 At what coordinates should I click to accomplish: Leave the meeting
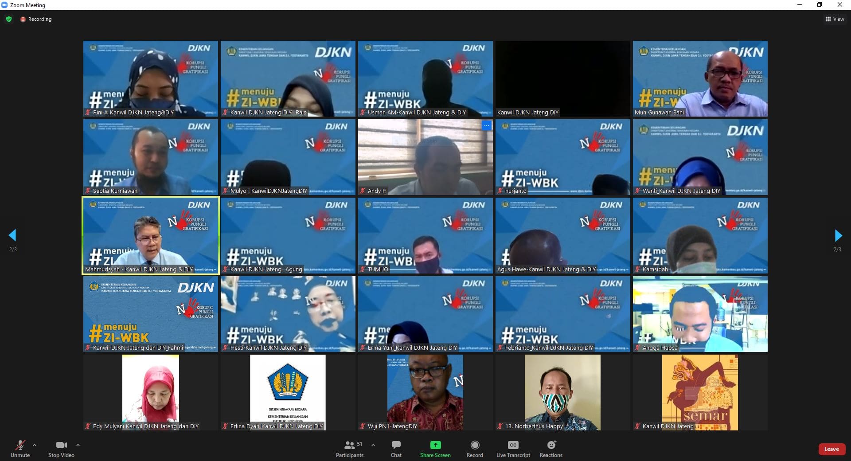pos(831,449)
